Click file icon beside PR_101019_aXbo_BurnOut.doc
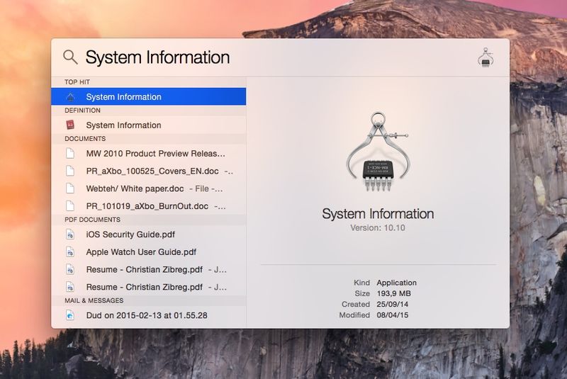 click(70, 206)
